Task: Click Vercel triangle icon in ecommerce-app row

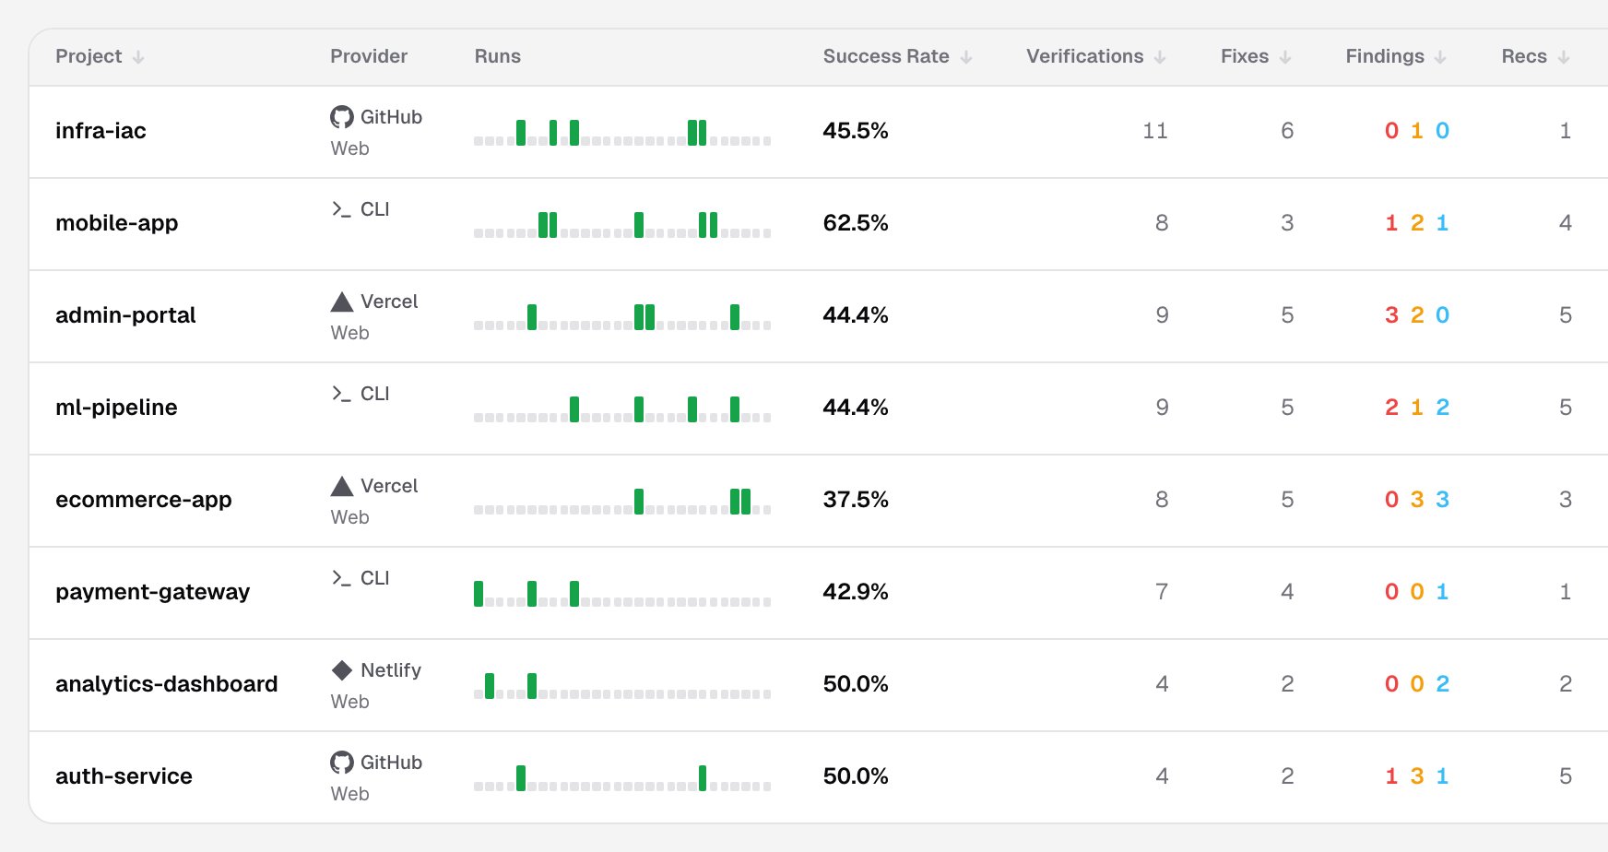Action: pyautogui.click(x=342, y=486)
